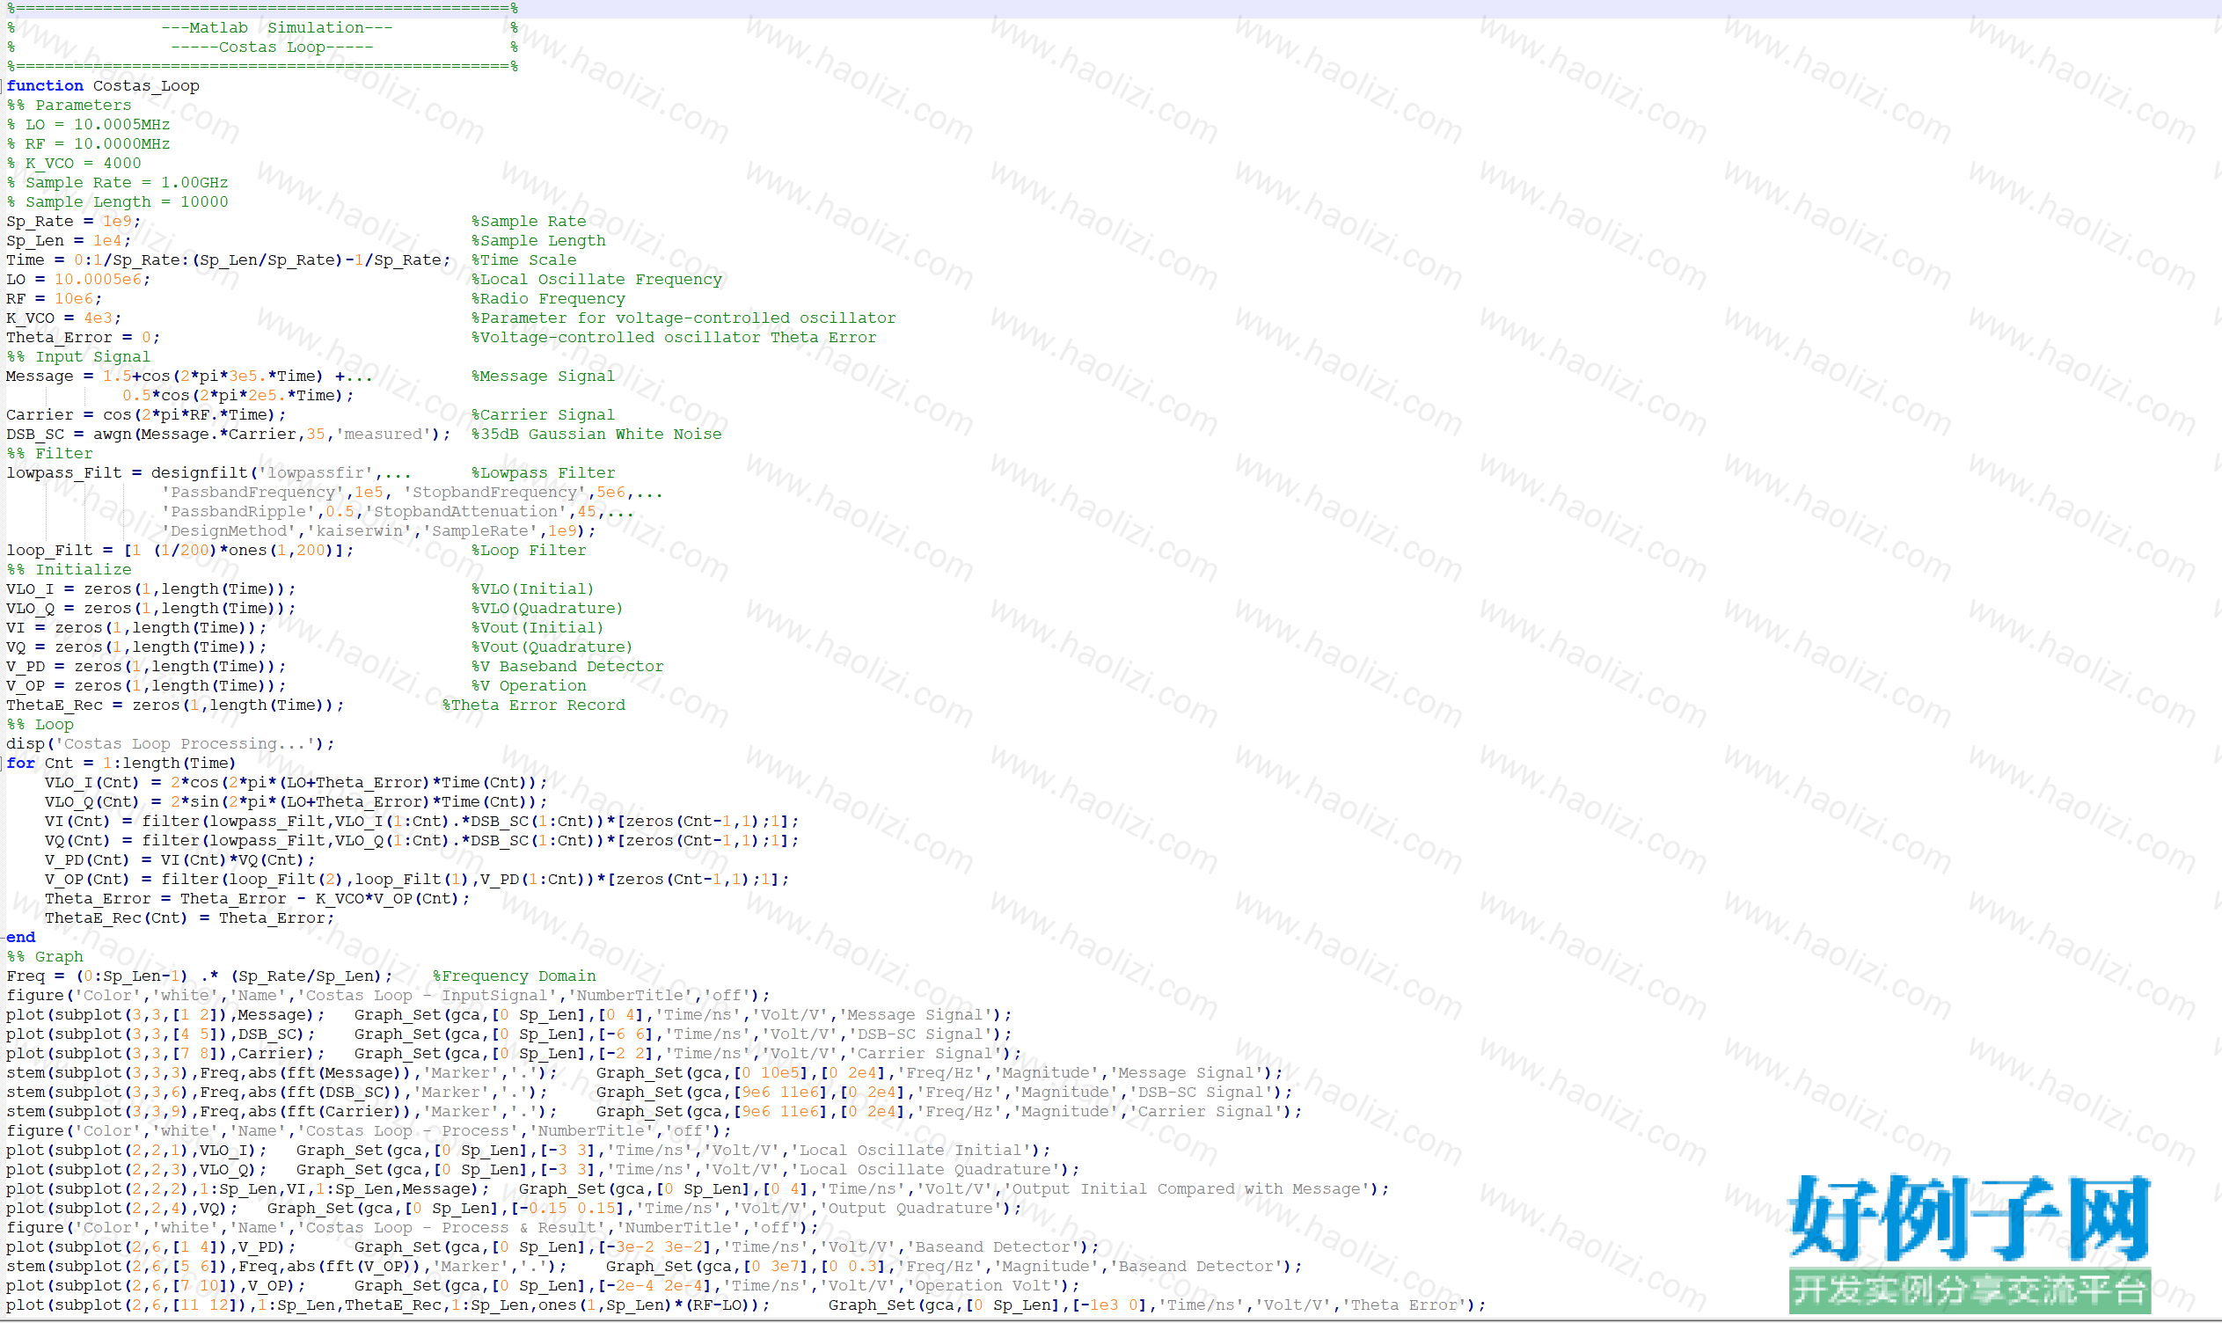Click the comment '% Sample Length = 10000'
Screen dimensions: 2222x1323
(x=118, y=202)
